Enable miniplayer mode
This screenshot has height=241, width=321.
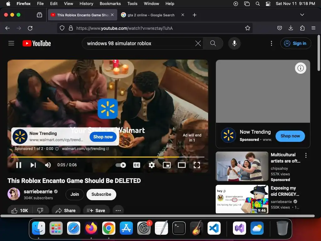pos(167,165)
